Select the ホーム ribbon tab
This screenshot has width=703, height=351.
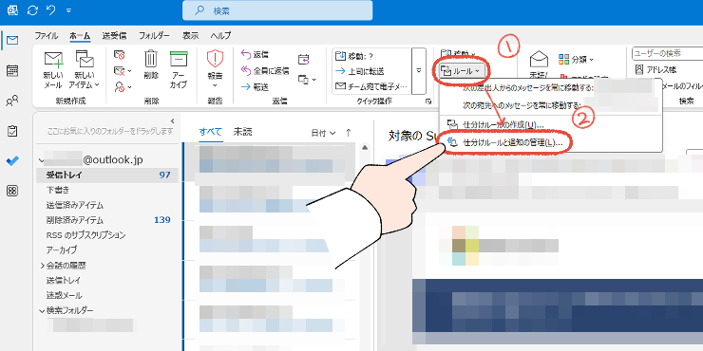click(80, 35)
